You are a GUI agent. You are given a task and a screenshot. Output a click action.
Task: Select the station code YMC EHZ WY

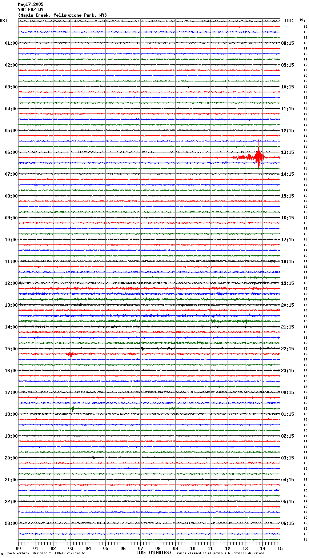click(x=31, y=10)
